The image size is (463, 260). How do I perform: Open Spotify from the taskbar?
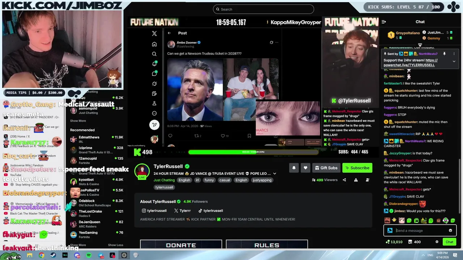click(x=89, y=255)
